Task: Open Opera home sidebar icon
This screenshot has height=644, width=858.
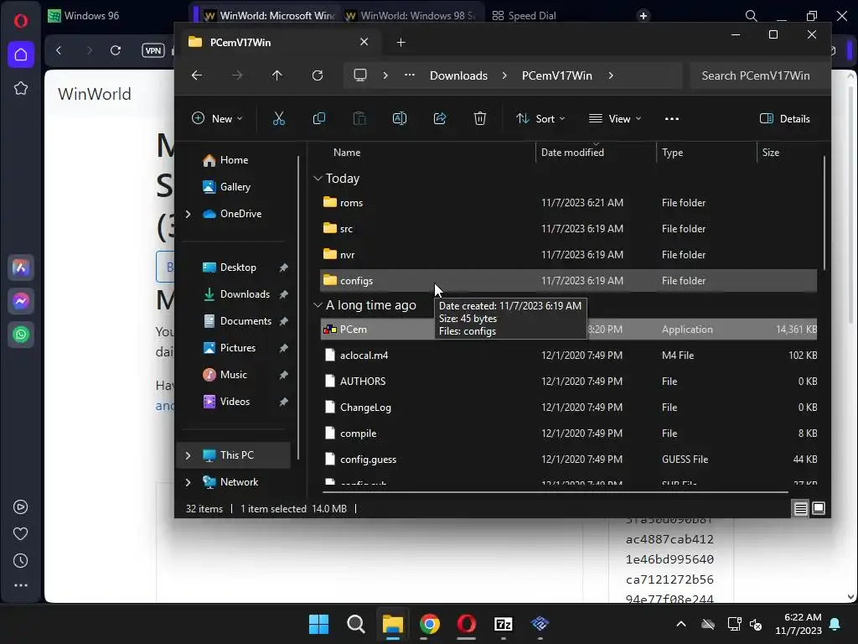Action: [21, 55]
